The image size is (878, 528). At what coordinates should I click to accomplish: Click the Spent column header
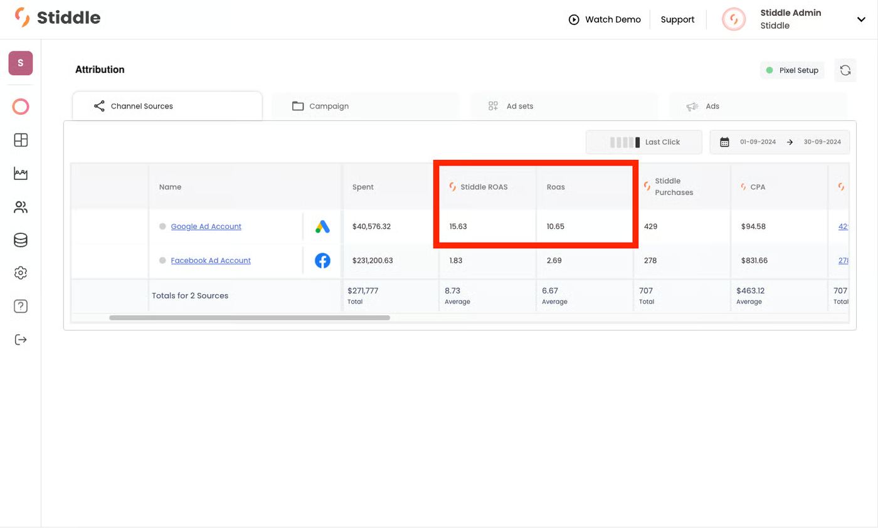coord(391,187)
